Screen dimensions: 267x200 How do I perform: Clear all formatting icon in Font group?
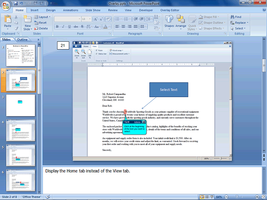108,19
